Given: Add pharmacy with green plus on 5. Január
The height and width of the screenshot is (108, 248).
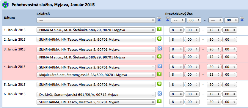Looking at the screenshot, I should click(159, 84).
